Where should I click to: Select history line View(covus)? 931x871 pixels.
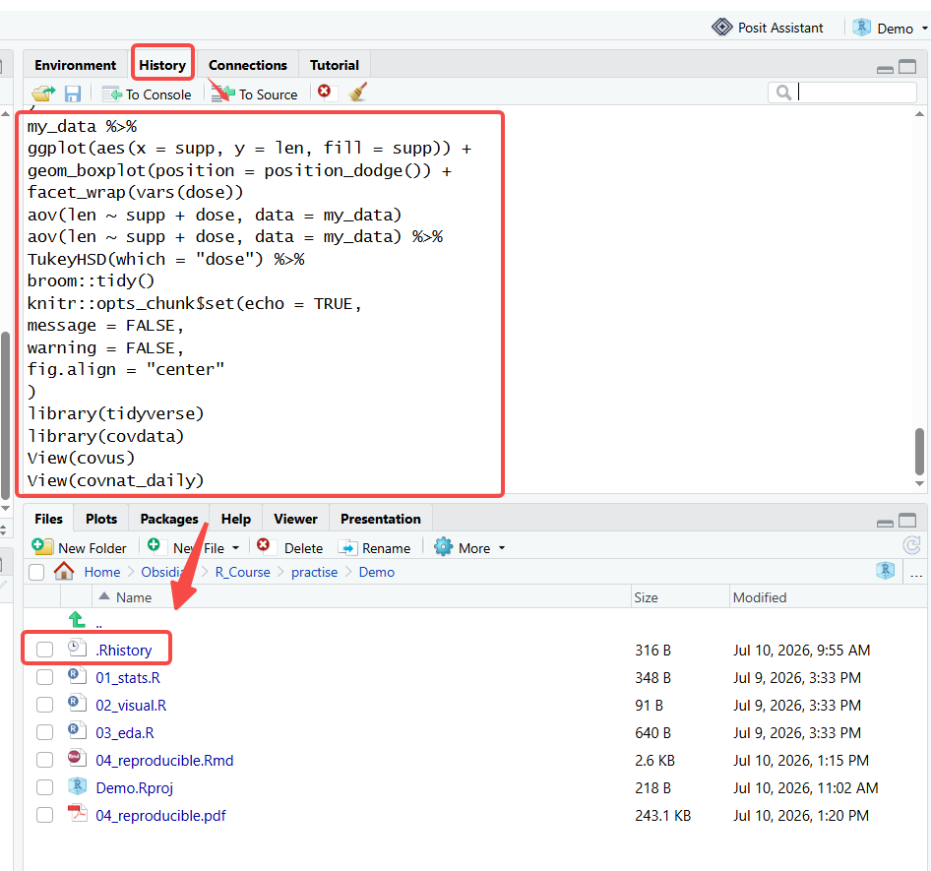click(x=82, y=459)
